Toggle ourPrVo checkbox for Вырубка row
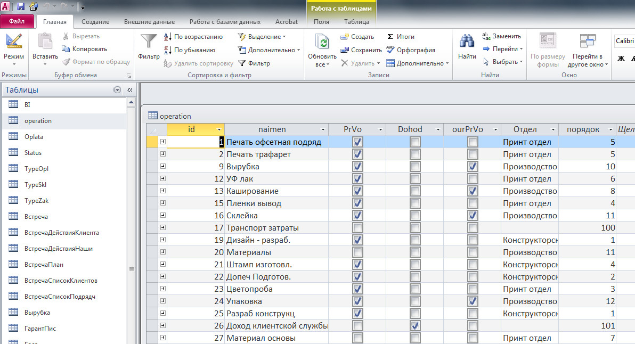Viewport: 635px width, 344px height. [x=472, y=167]
